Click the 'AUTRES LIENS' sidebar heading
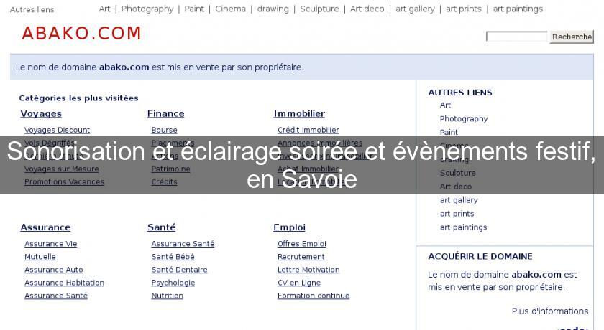The image size is (604, 330). (x=460, y=93)
